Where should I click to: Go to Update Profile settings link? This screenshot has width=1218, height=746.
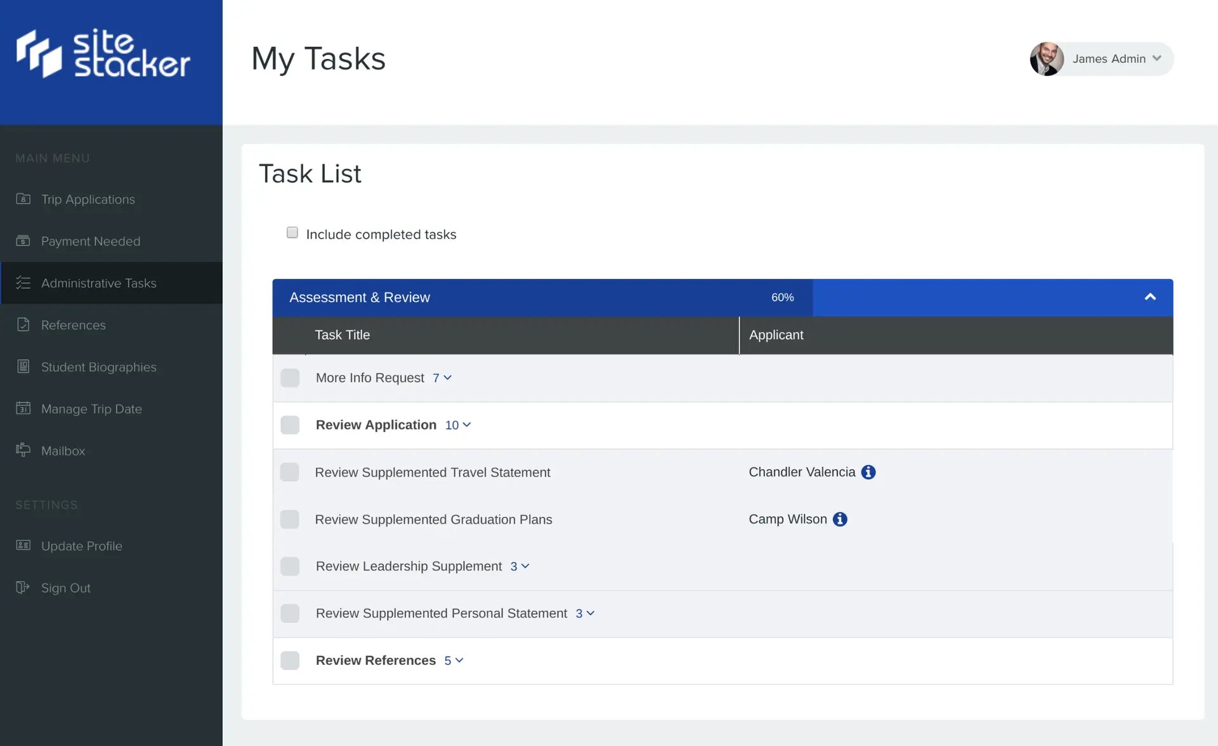[x=81, y=546]
